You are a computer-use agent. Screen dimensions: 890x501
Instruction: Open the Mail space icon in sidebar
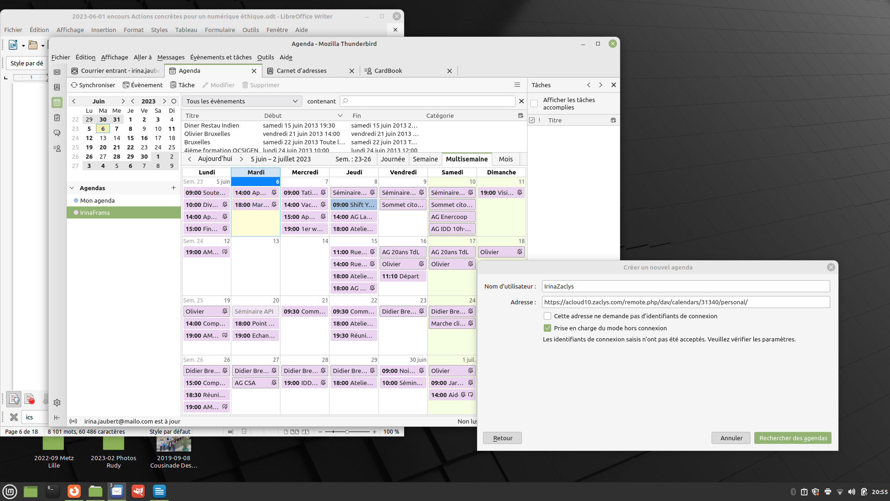(x=57, y=72)
